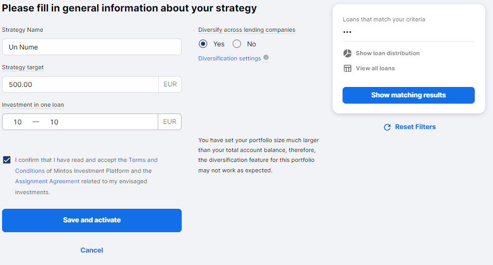
Task: Click the minimum investment per loan value
Action: (18, 122)
